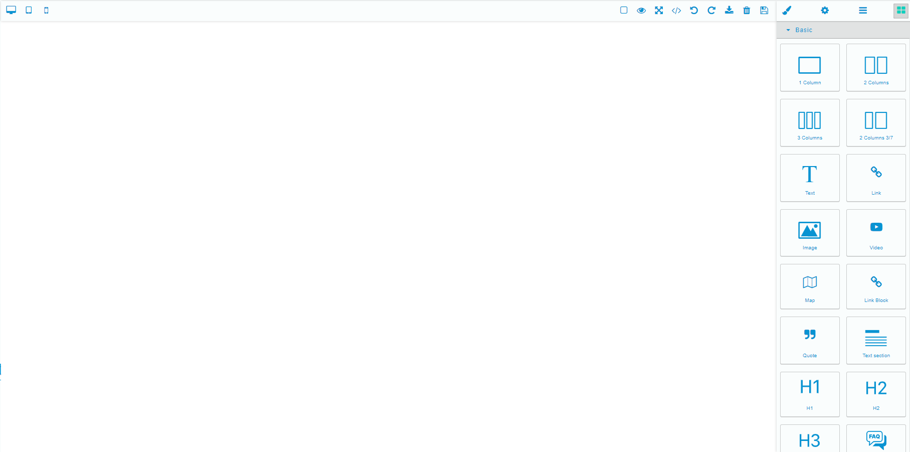Image resolution: width=910 pixels, height=452 pixels.
Task: Switch canvas to mobile view
Action: click(x=46, y=10)
